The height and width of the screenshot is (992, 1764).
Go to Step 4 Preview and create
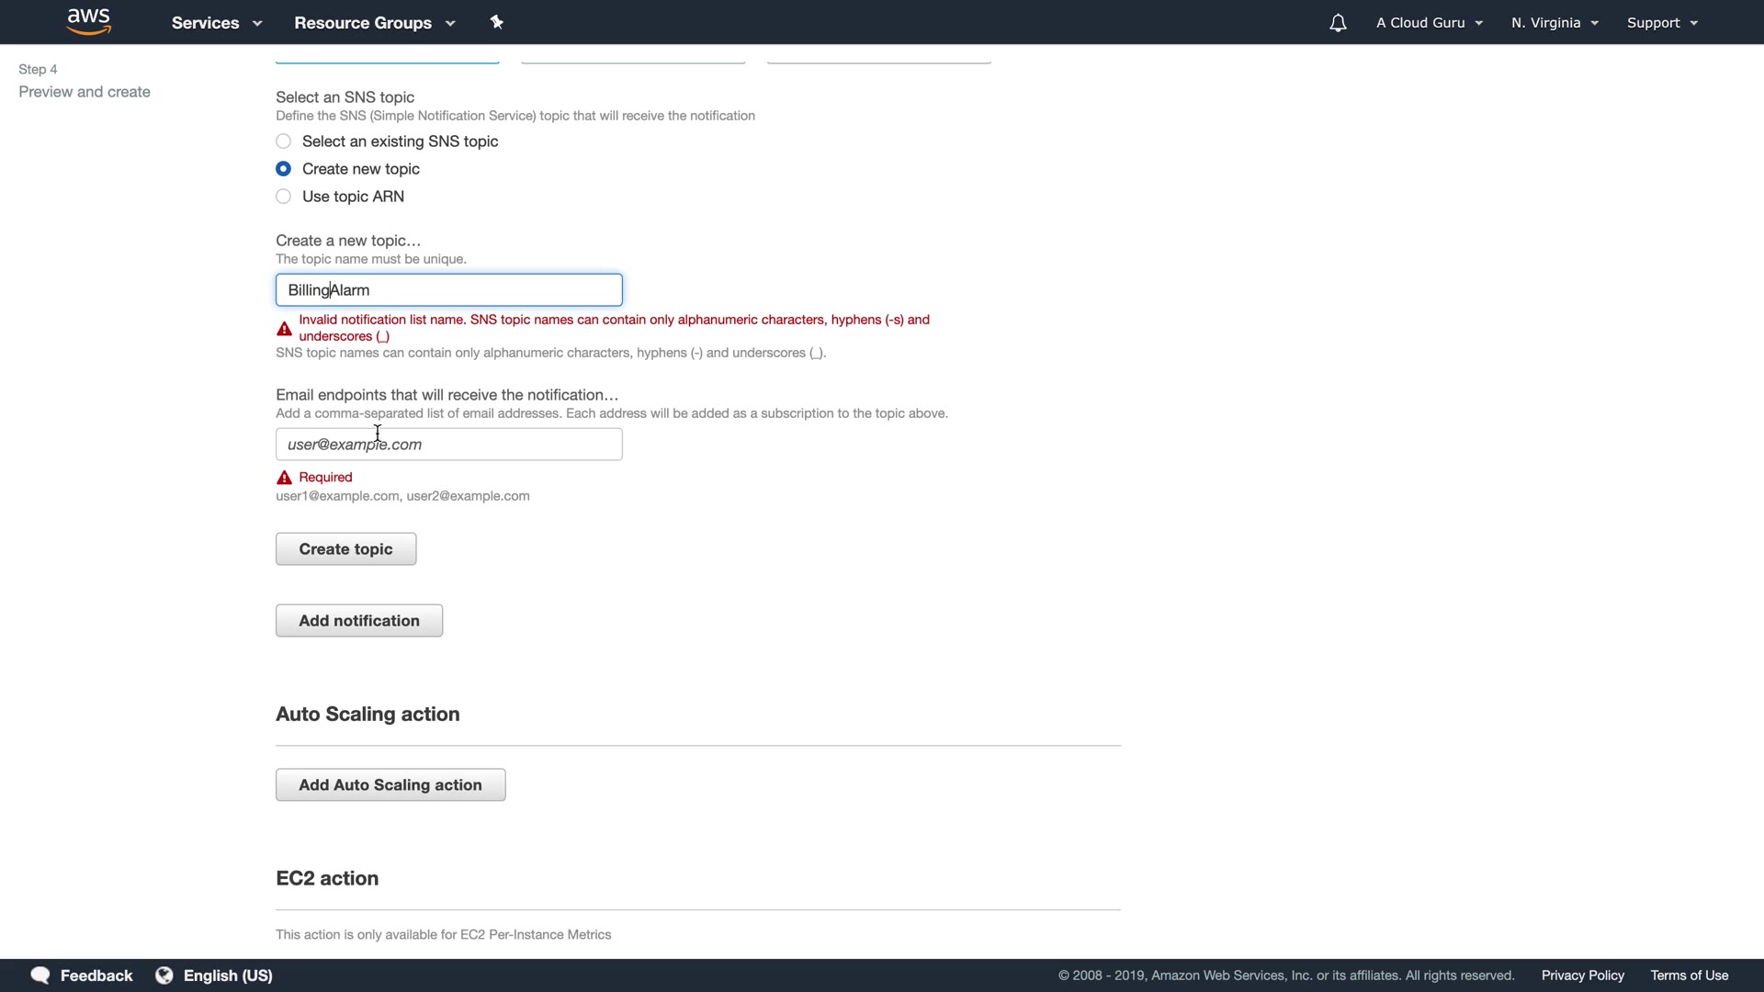click(x=85, y=92)
